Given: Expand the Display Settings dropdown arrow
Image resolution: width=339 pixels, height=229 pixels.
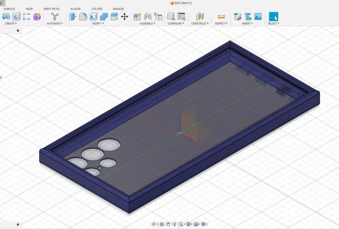Looking at the screenshot, I should (192, 224).
